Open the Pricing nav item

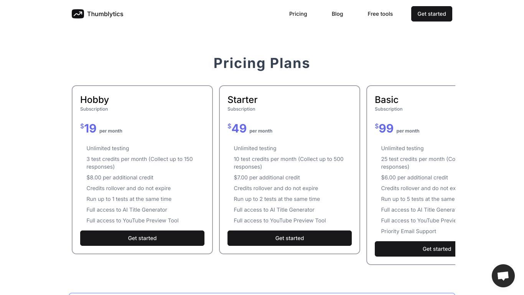298,14
